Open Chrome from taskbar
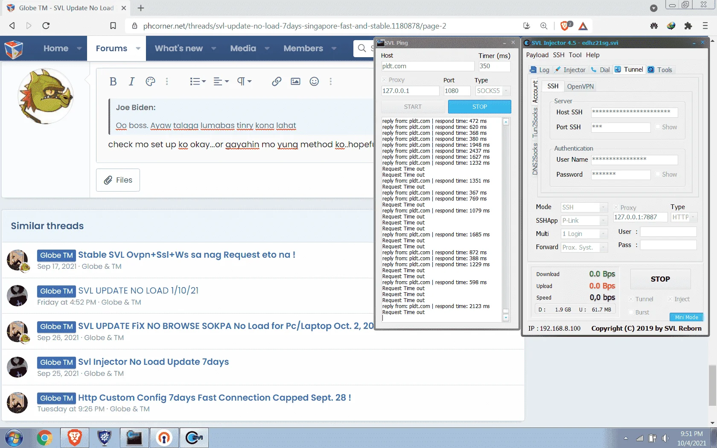 point(44,438)
